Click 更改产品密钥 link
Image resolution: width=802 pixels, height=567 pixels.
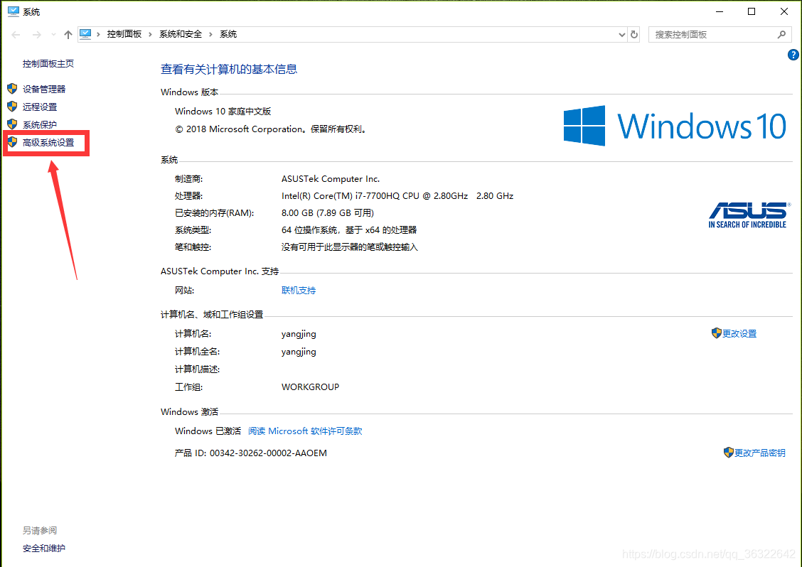coord(760,453)
